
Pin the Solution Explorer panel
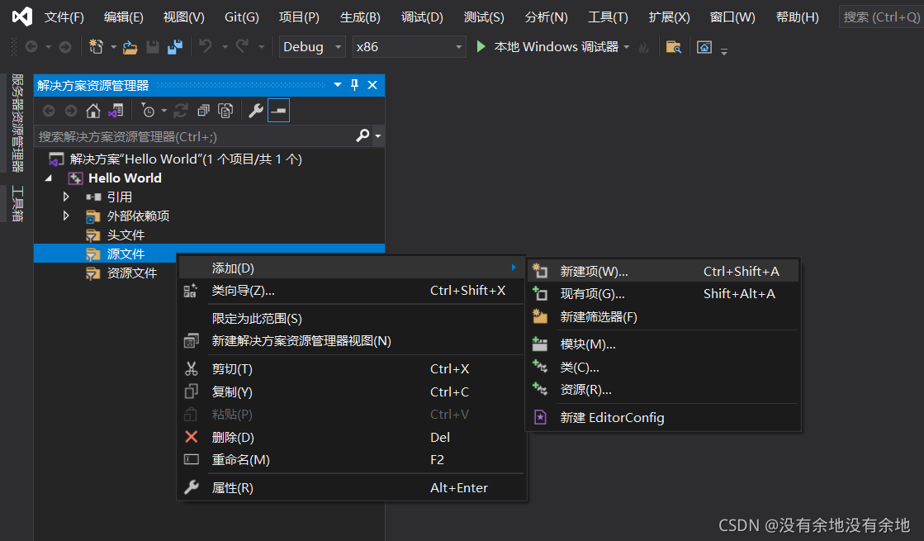[x=355, y=85]
